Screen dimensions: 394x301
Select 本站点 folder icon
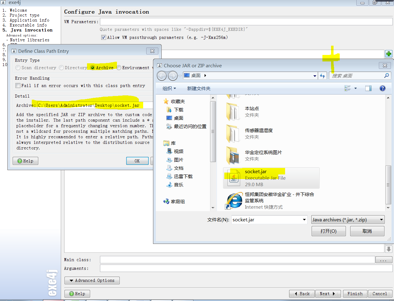tap(233, 112)
